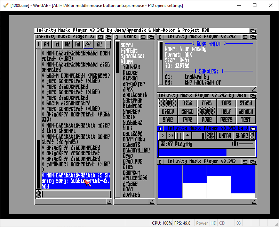Switch to the AO chat tab
The height and width of the screenshot is (227, 279).
pos(78,44)
